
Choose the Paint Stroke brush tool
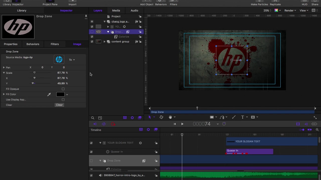[234, 117]
